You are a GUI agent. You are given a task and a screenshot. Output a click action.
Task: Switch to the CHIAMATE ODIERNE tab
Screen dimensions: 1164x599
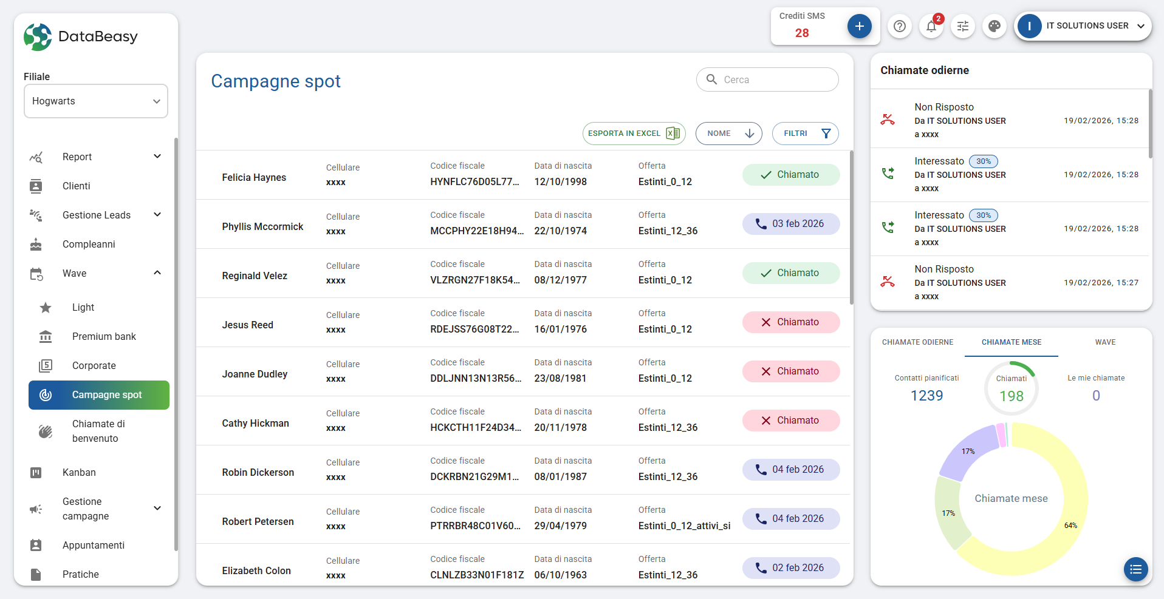(917, 342)
